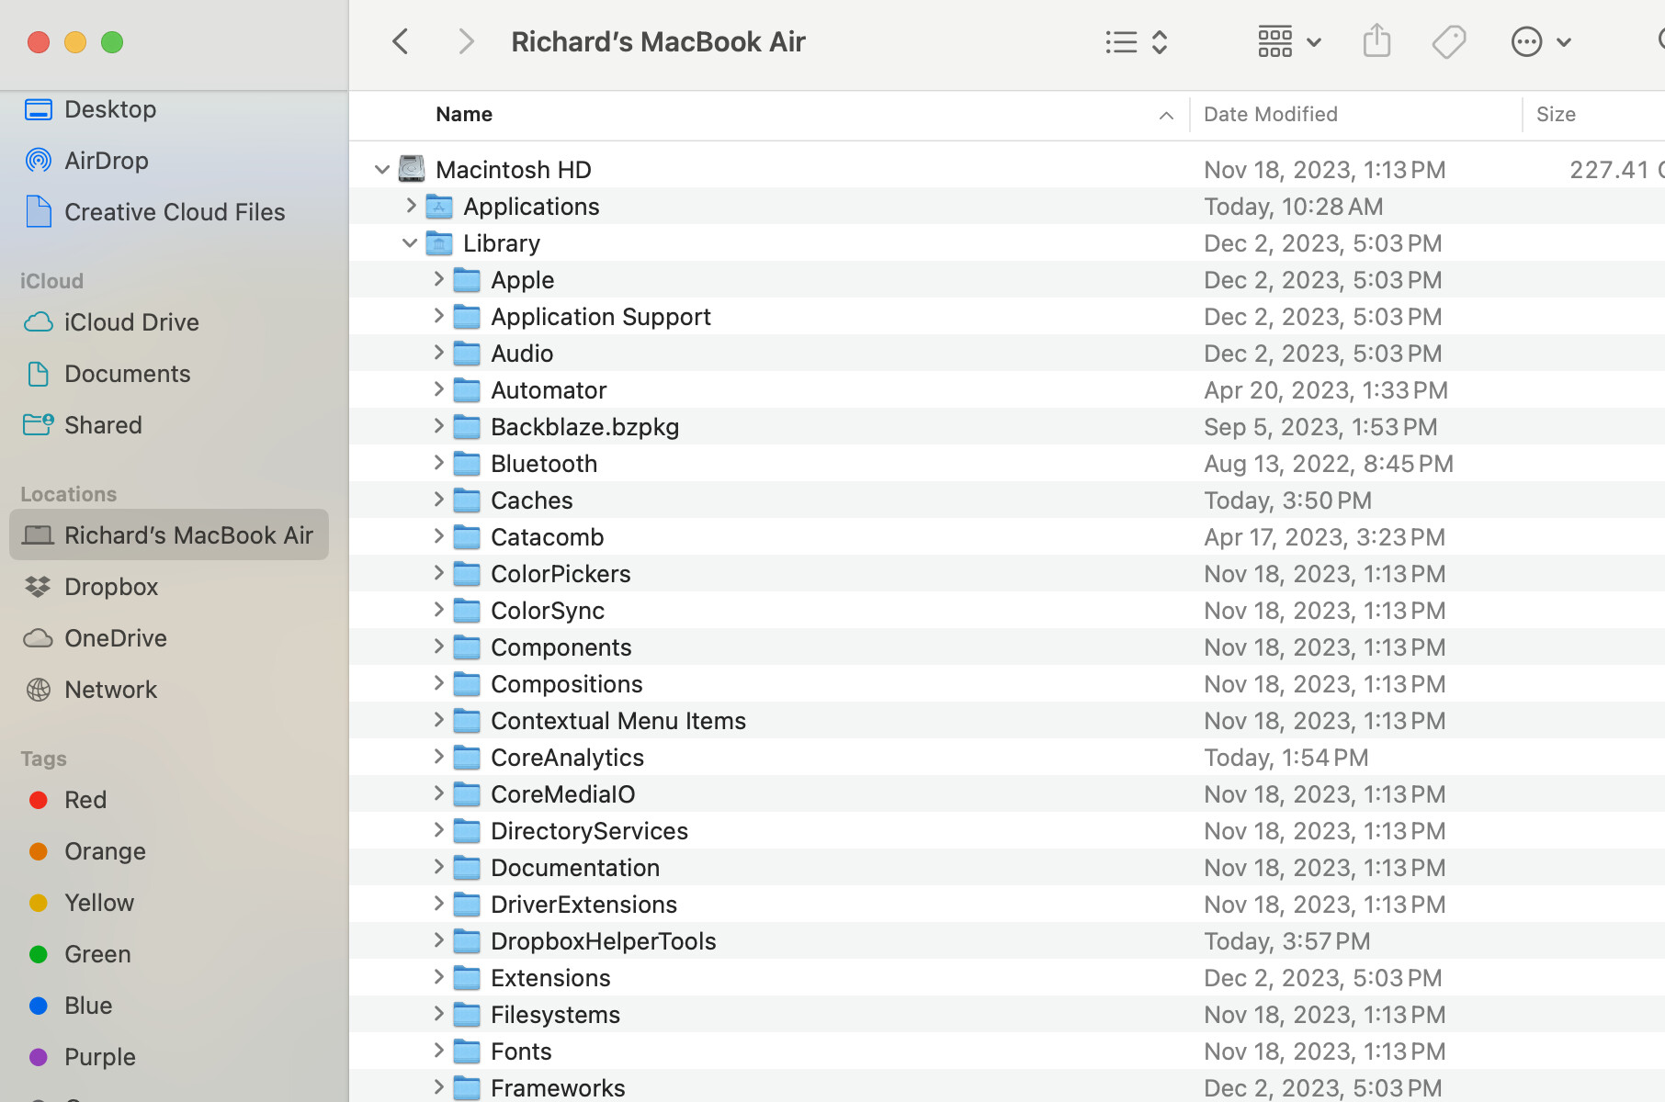Click the forward navigation arrow
Viewport: 1665px width, 1102px height.
tap(466, 42)
